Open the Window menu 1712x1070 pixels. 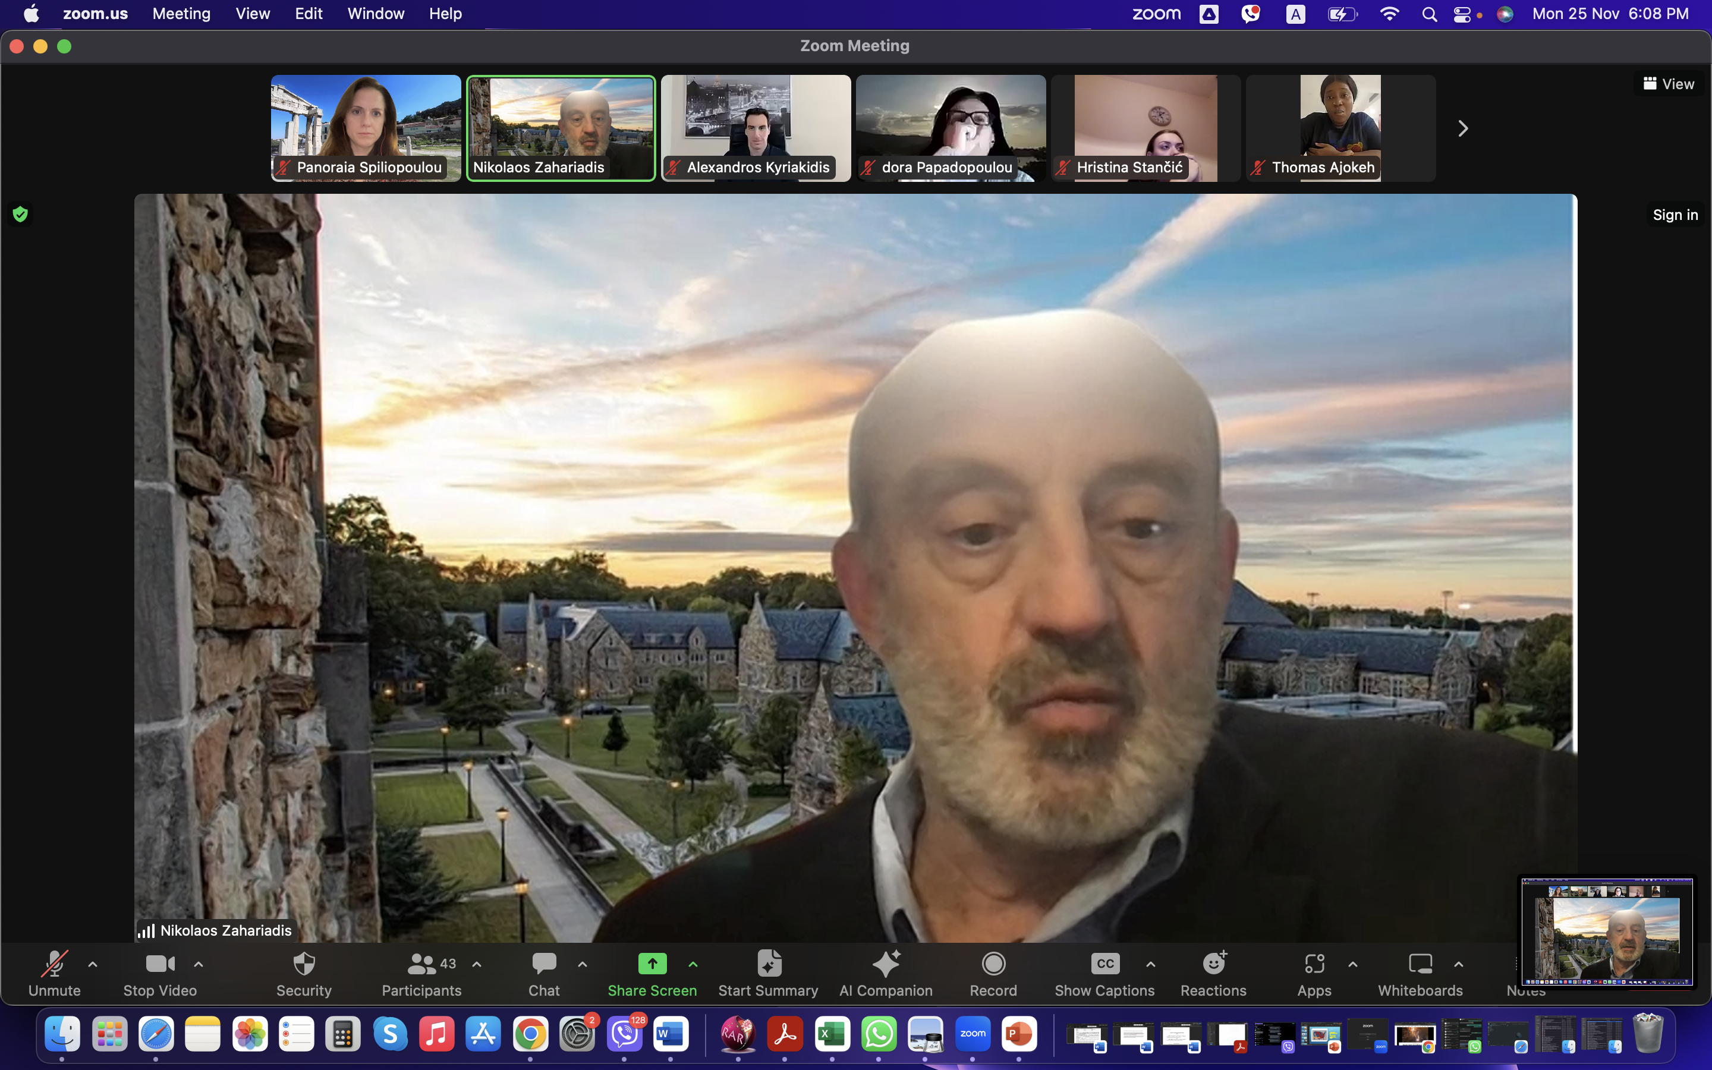pos(376,14)
